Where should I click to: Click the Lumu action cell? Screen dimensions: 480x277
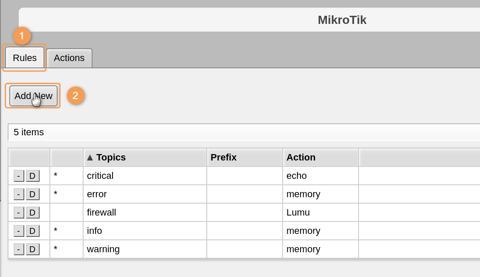pos(298,213)
